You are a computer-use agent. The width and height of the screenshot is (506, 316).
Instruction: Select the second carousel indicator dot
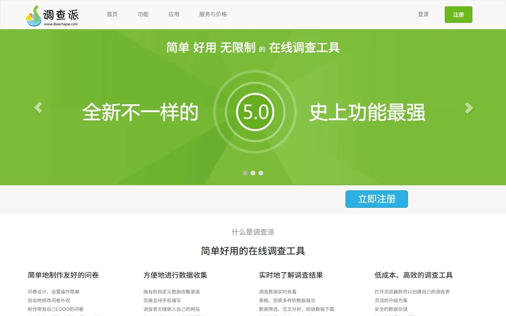tap(253, 173)
